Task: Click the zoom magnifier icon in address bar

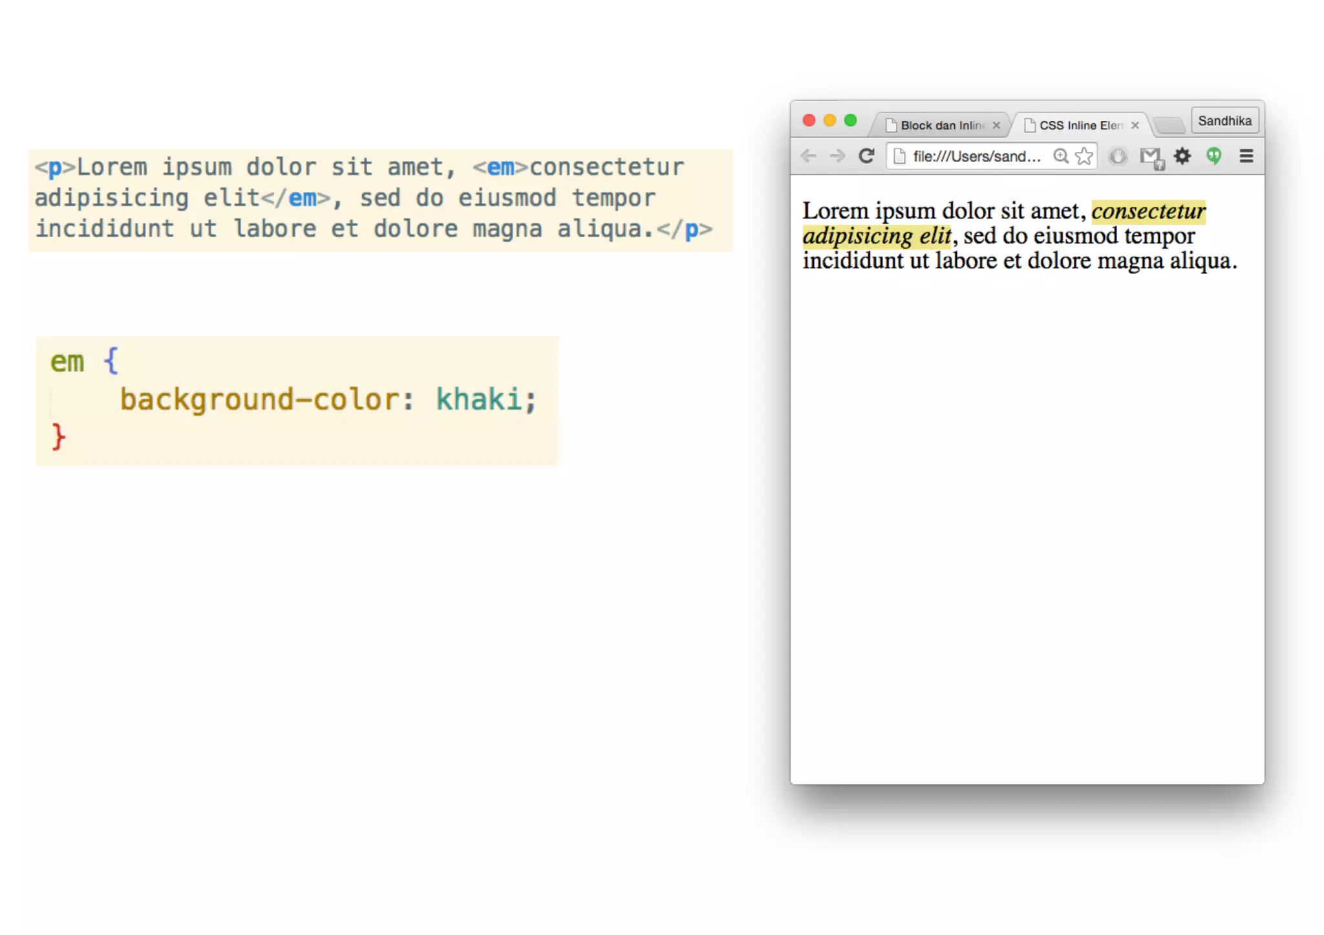Action: 1060,156
